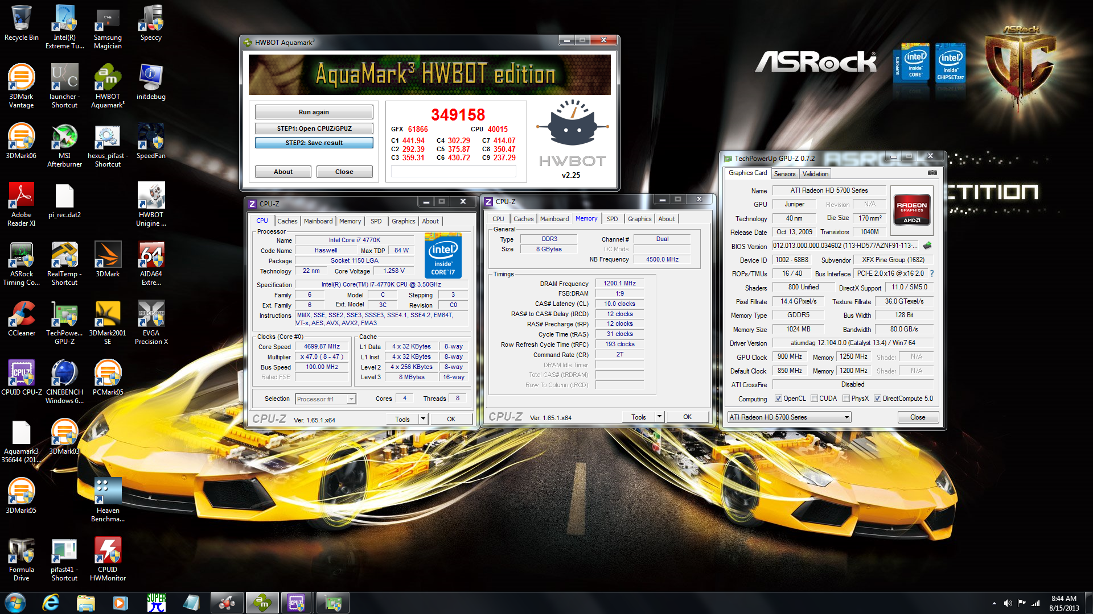Launch EVGA Precision X icon
The image size is (1093, 614).
pyautogui.click(x=151, y=322)
